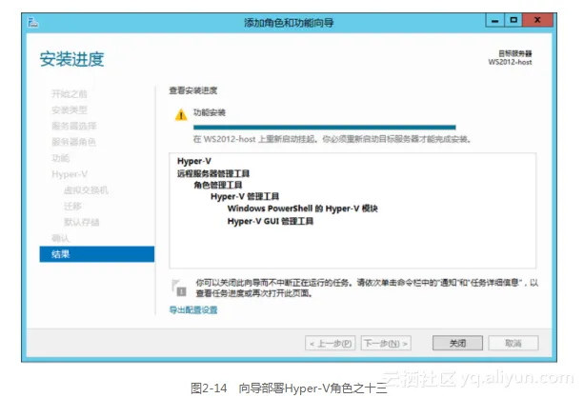Click the 安装进度 page title

[71, 59]
